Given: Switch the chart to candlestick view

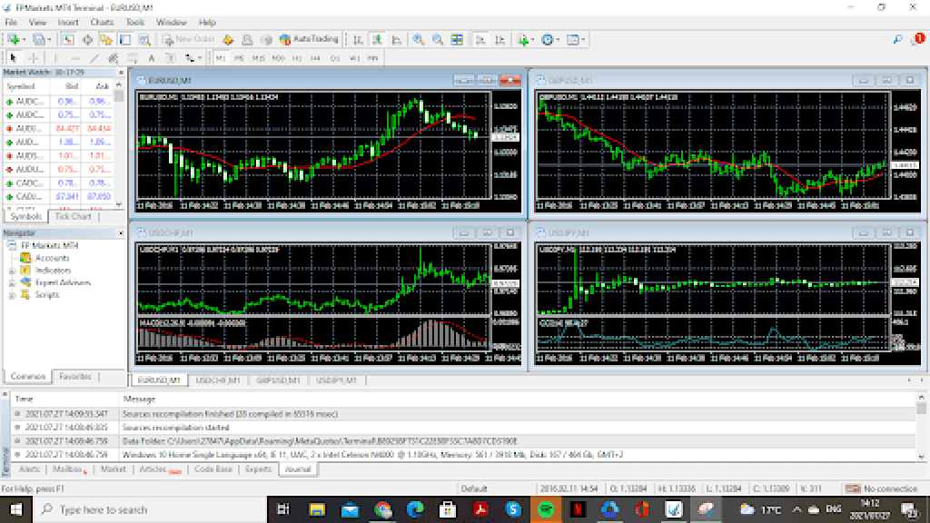Looking at the screenshot, I should tap(377, 39).
